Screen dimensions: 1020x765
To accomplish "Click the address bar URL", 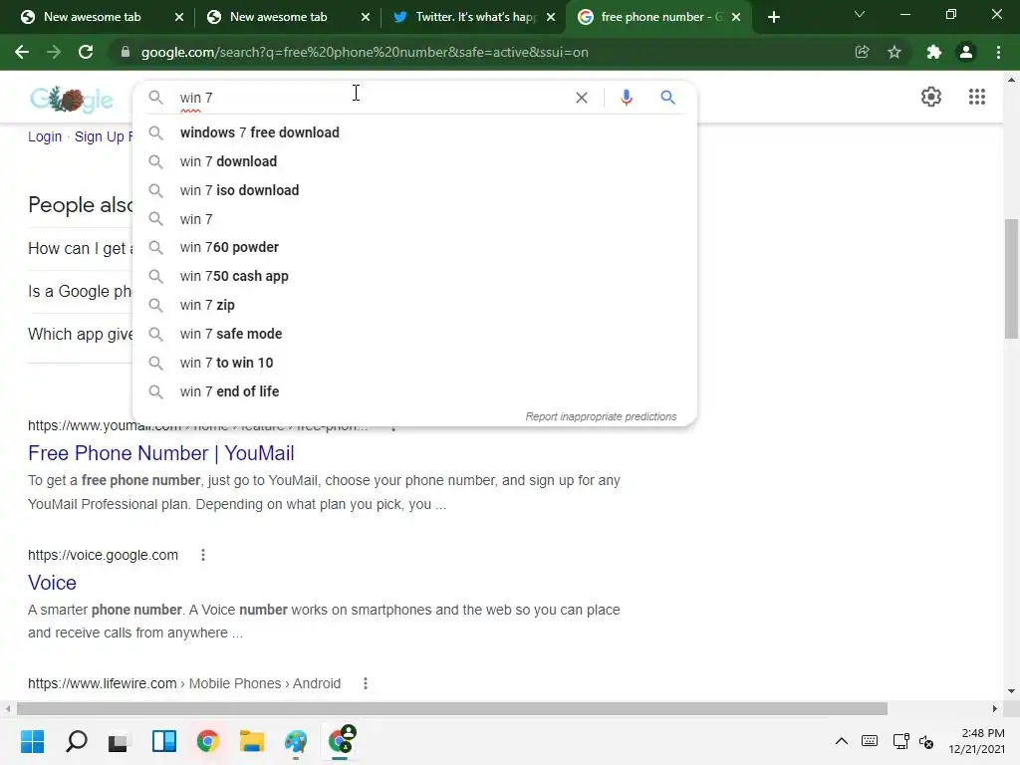I will 365,52.
